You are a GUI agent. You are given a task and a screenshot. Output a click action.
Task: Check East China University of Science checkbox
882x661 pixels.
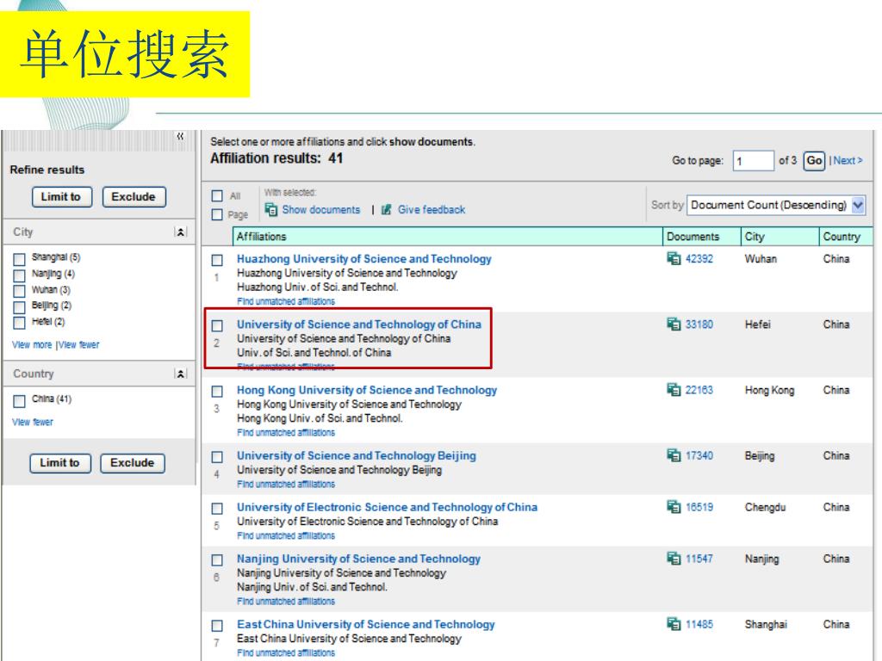[217, 626]
